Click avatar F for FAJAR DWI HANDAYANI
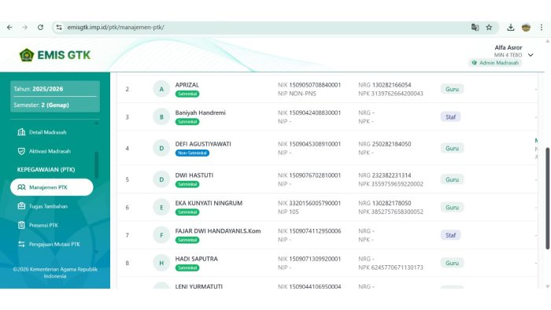Image resolution: width=551 pixels, height=310 pixels. click(x=161, y=235)
